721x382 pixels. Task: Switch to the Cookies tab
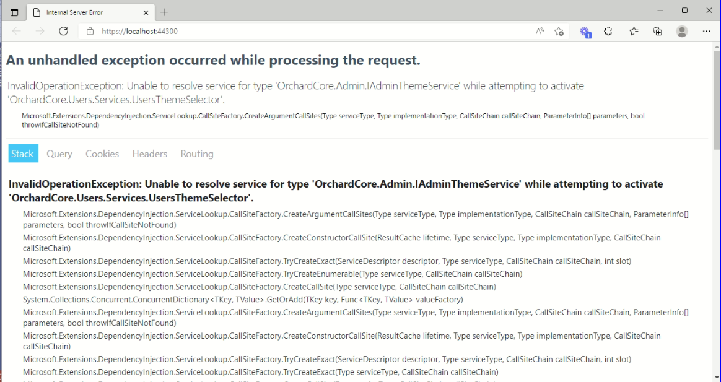(x=102, y=154)
